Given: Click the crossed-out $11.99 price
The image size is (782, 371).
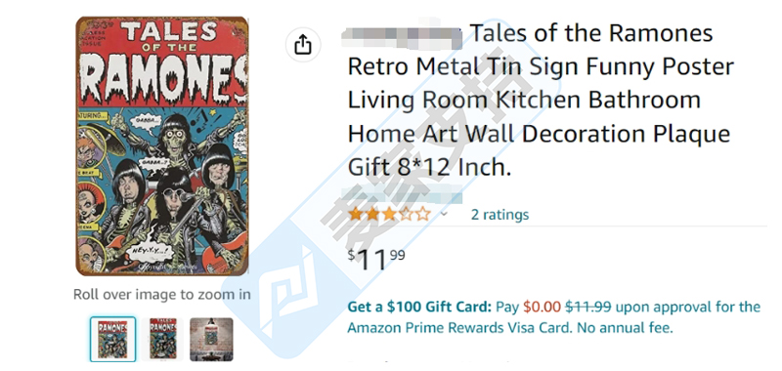Looking at the screenshot, I should [588, 307].
